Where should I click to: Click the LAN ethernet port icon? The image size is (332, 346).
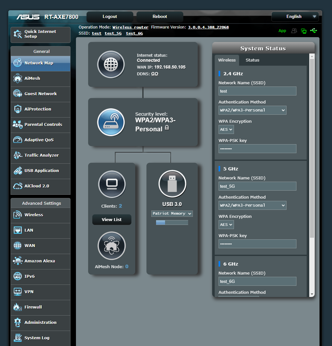click(x=18, y=230)
